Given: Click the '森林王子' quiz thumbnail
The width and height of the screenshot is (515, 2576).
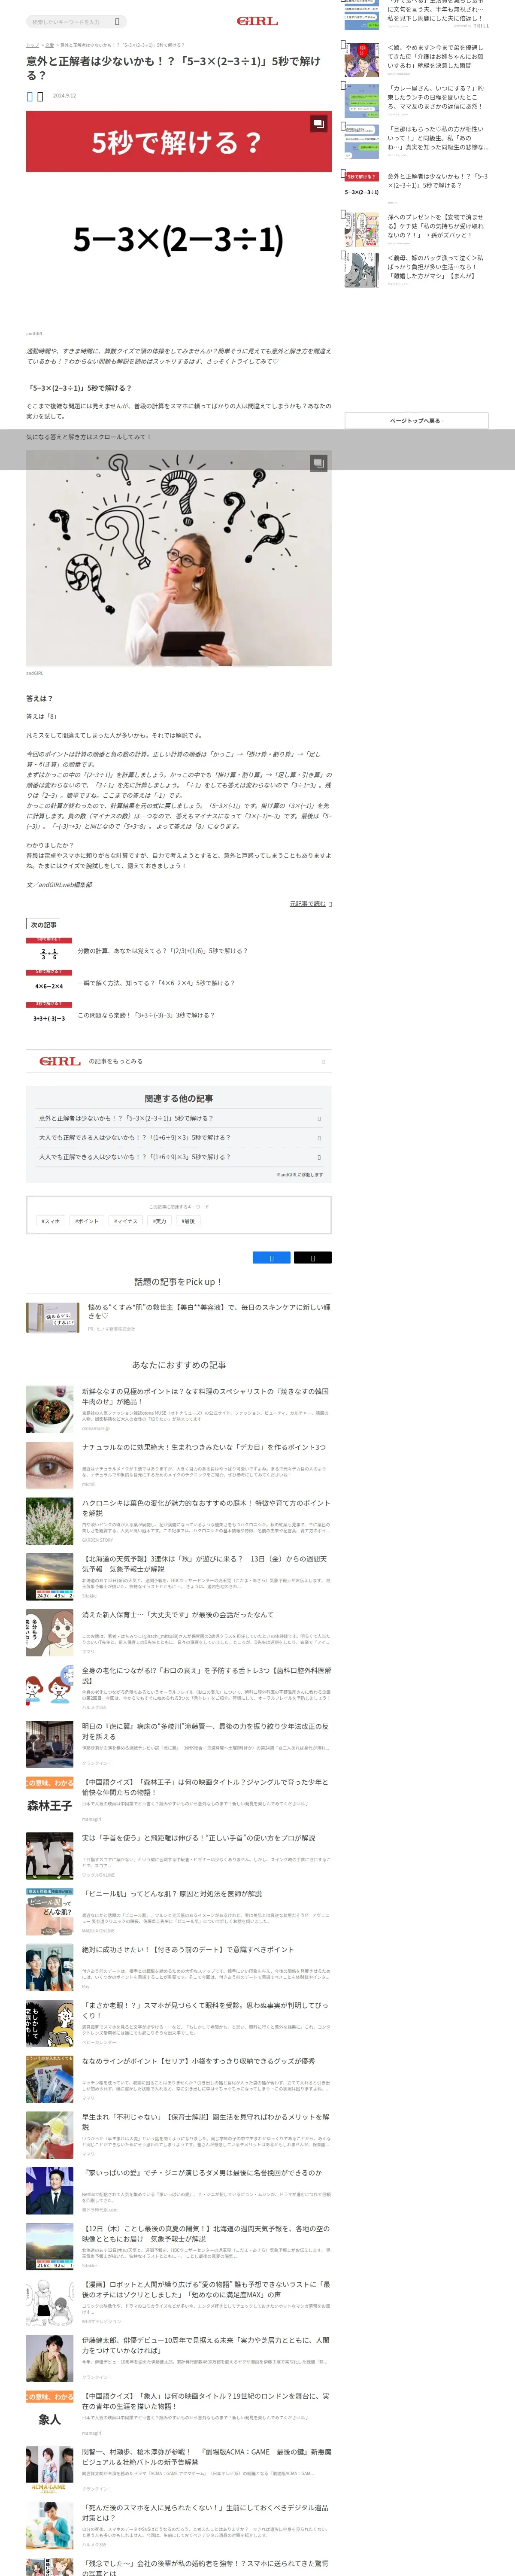Looking at the screenshot, I should (50, 1801).
